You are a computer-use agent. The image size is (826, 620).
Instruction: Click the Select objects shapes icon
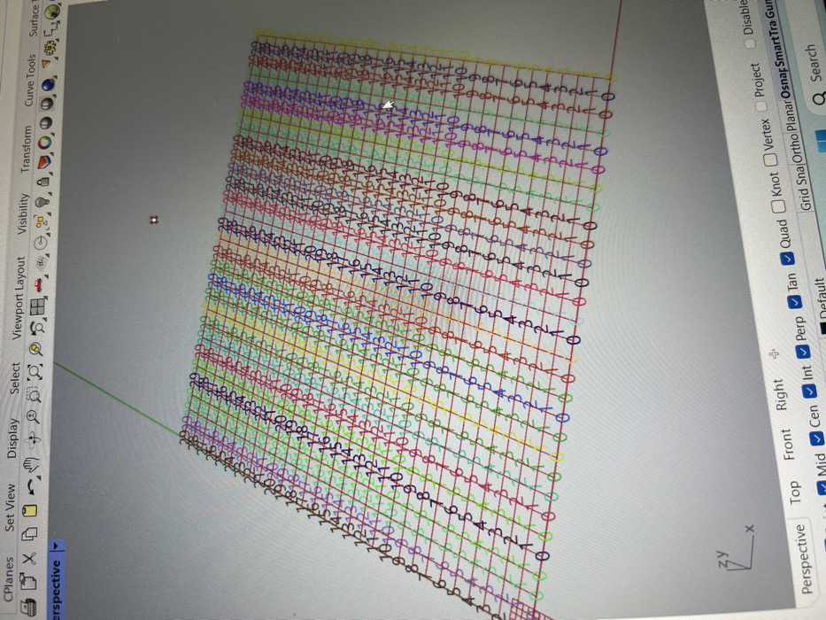[42, 223]
